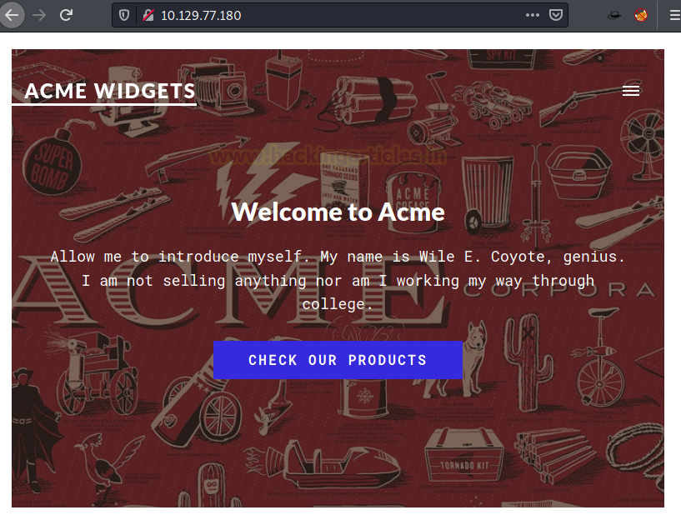
Task: Click the address bar showing 10.129.77.180
Action: [x=338, y=16]
